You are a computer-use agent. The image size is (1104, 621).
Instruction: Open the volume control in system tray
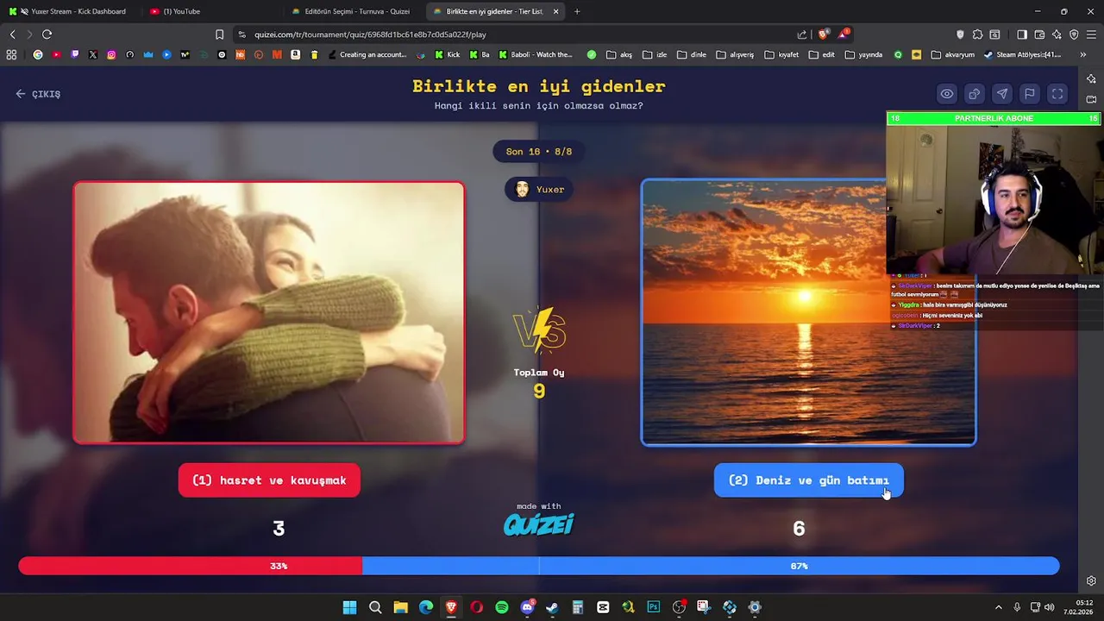(x=1050, y=607)
